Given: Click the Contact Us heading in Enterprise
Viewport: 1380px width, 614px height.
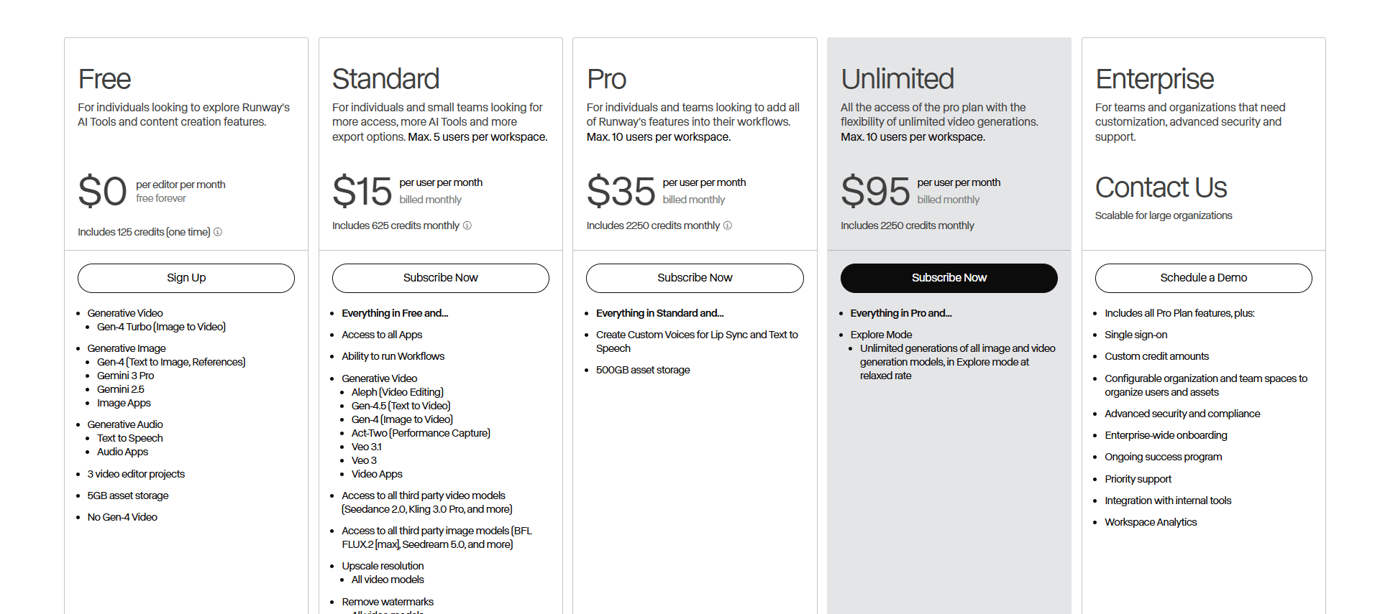Looking at the screenshot, I should tap(1161, 187).
